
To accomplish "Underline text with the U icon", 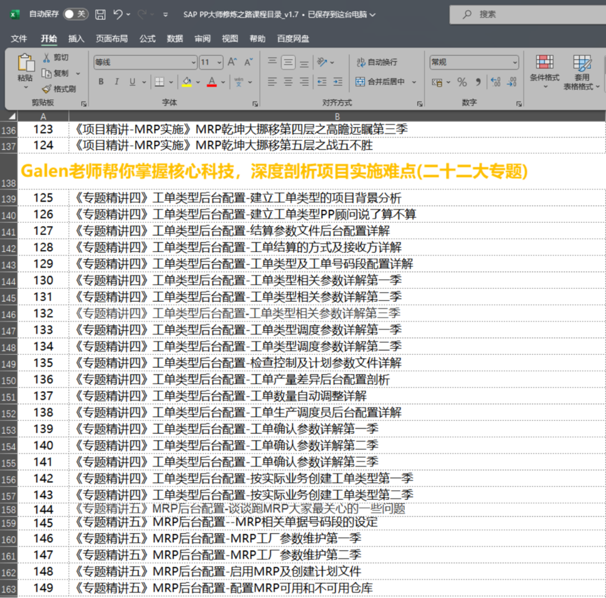I will 132,82.
